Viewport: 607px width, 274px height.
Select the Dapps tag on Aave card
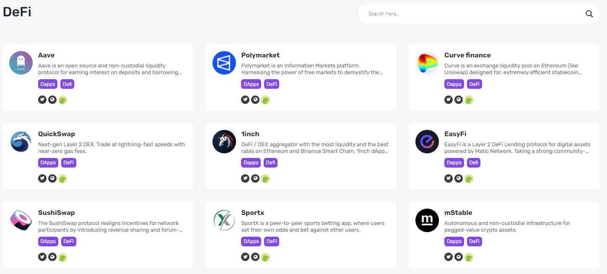(x=48, y=84)
